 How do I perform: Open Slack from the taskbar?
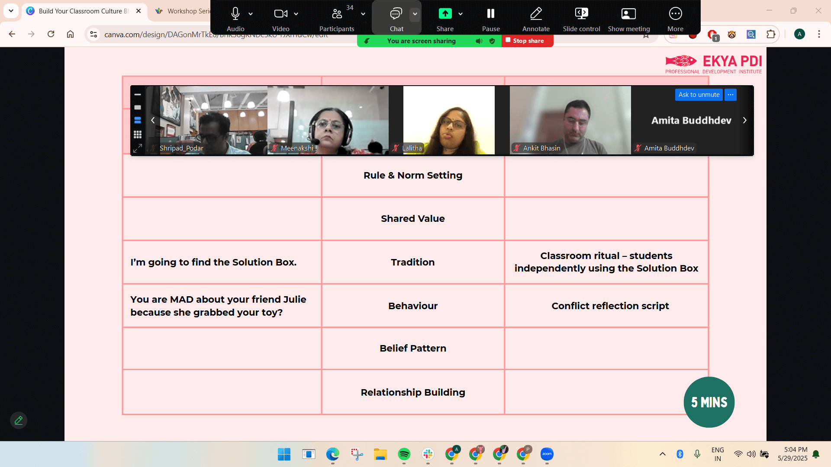coord(428,454)
